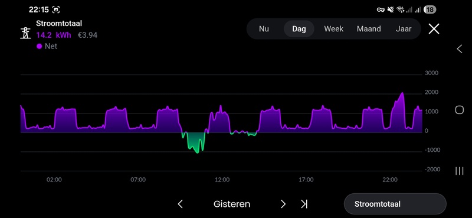Image resolution: width=472 pixels, height=218 pixels.
Task: Tap the muted sound status icon
Action: point(391,10)
